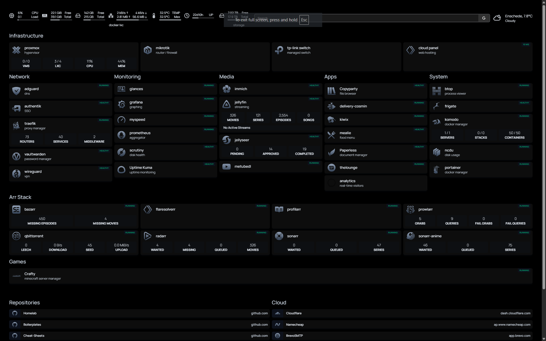Open the jellyfin triangle icon
The image size is (546, 341).
pos(226,105)
